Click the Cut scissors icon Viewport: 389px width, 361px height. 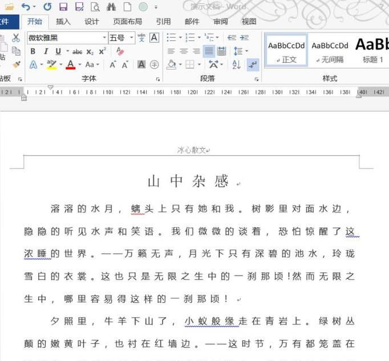click(16, 38)
